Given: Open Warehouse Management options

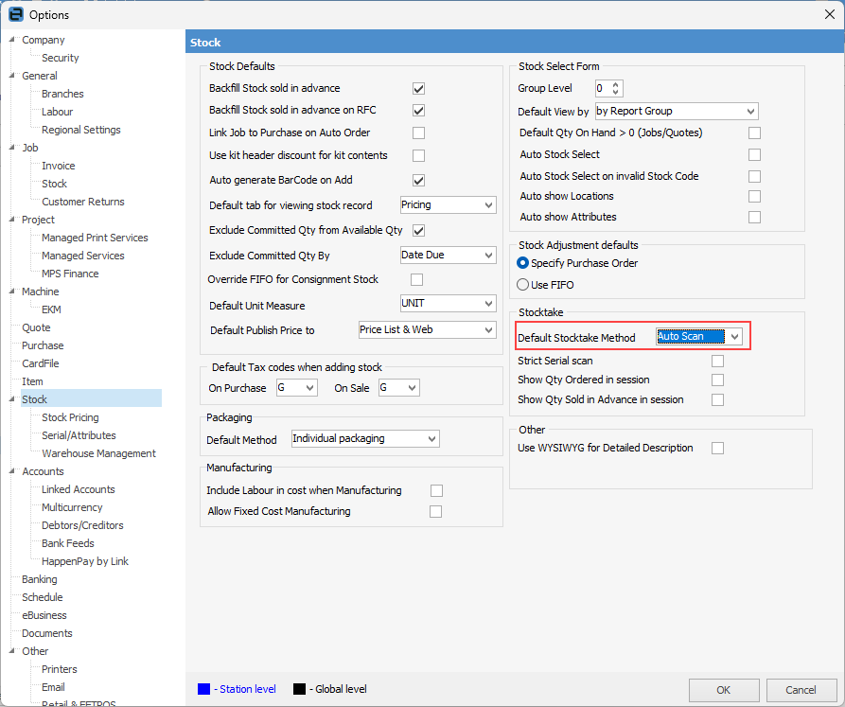Looking at the screenshot, I should click(98, 453).
